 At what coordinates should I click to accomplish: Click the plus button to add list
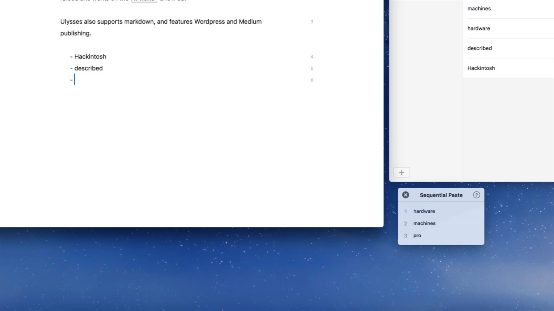(x=401, y=172)
